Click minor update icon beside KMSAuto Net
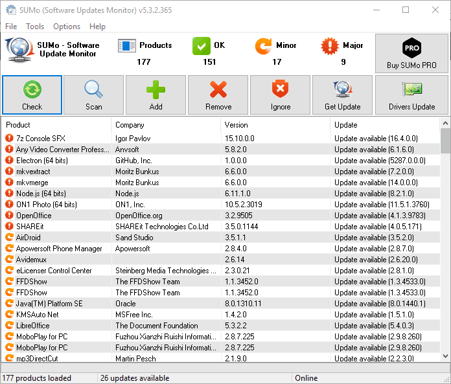451x384 pixels. 9,314
